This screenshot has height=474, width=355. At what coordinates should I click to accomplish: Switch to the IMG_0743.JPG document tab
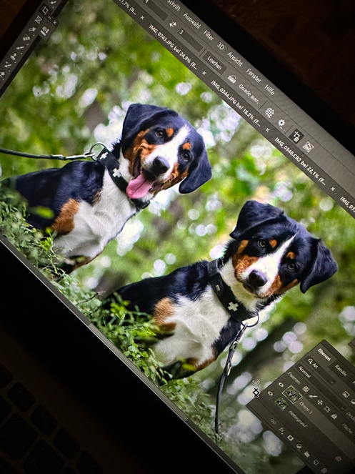click(x=174, y=47)
